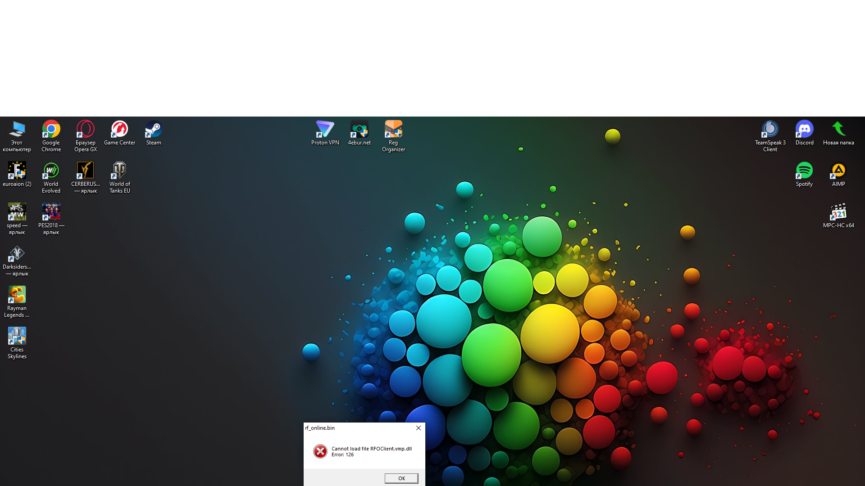Select the euroaion (2) icon
Viewport: 865px width, 486px height.
pyautogui.click(x=17, y=174)
